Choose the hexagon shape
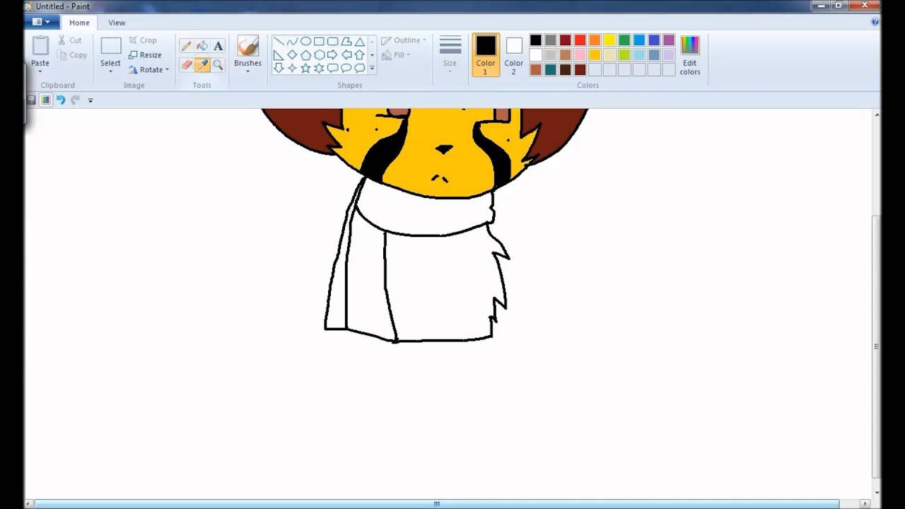Screen dimensions: 905x509 click(320, 54)
